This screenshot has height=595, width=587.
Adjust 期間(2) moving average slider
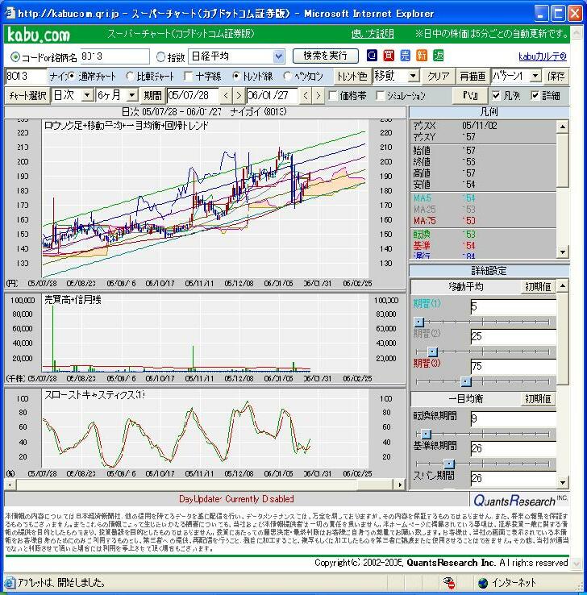(432, 352)
